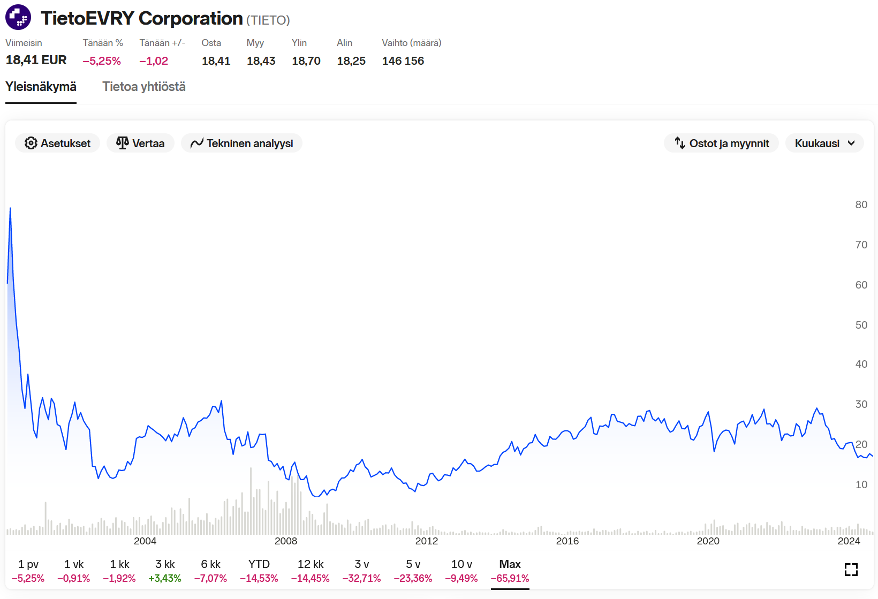Click the 2008 point on chart timeline
The height and width of the screenshot is (599, 878).
tap(286, 541)
